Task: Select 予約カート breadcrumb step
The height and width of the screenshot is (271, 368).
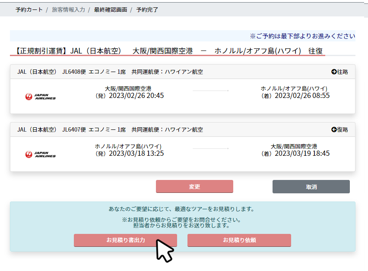Action: tap(29, 9)
